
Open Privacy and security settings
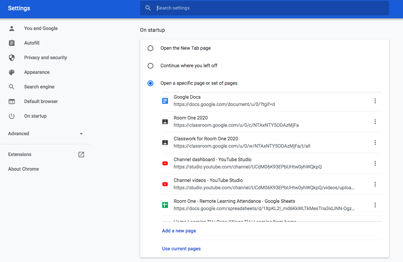coord(45,57)
